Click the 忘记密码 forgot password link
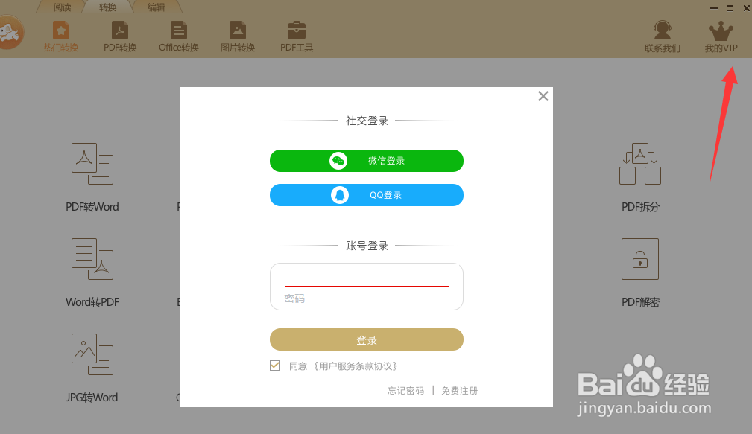752x434 pixels. click(405, 390)
